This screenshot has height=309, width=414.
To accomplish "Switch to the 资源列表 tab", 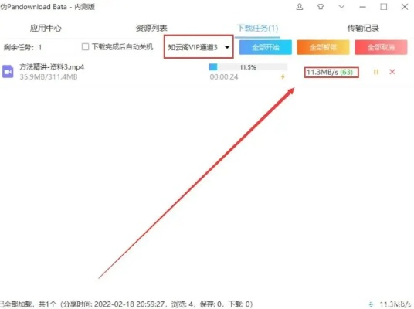I will 151,28.
